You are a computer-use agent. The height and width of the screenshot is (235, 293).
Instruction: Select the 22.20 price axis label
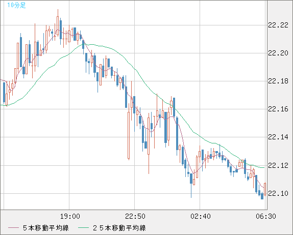278,53
